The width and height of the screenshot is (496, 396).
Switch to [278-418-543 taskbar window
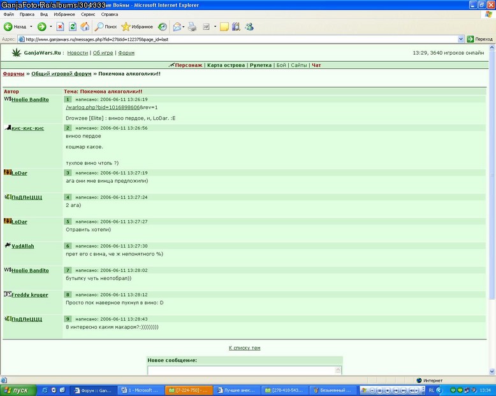[x=285, y=390]
